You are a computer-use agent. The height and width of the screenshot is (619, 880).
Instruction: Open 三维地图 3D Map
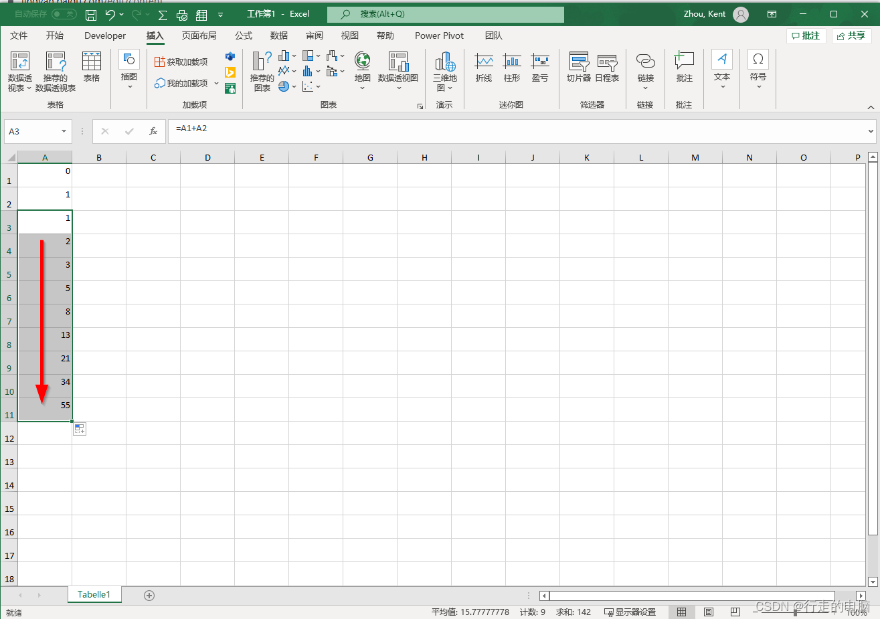point(445,72)
